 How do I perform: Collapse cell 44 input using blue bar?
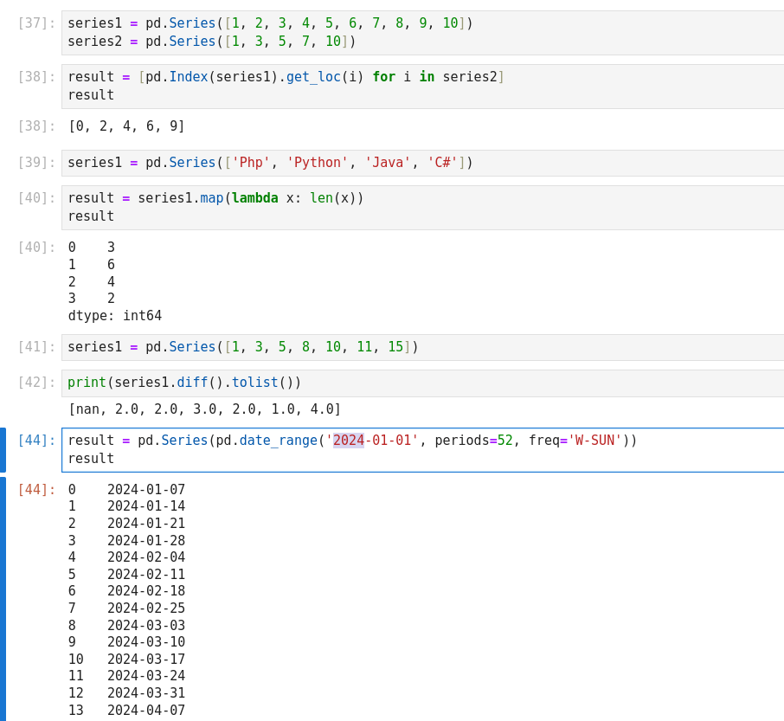click(x=3, y=449)
